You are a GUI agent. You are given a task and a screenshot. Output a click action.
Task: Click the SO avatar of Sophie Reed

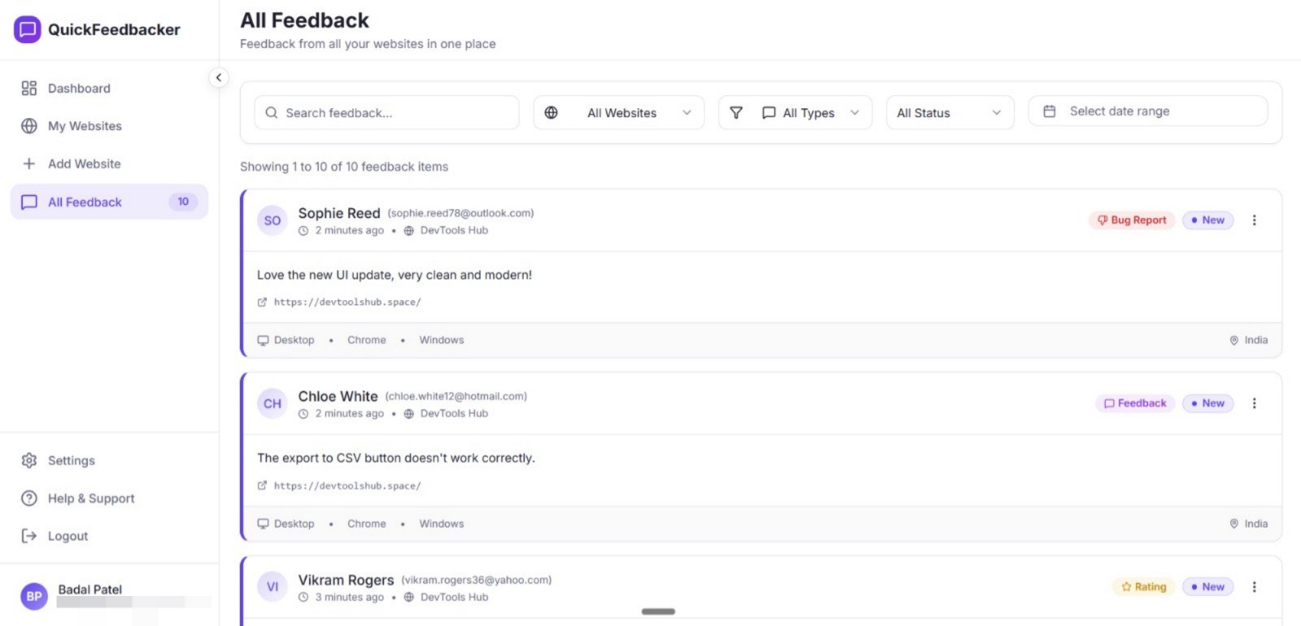pyautogui.click(x=272, y=220)
